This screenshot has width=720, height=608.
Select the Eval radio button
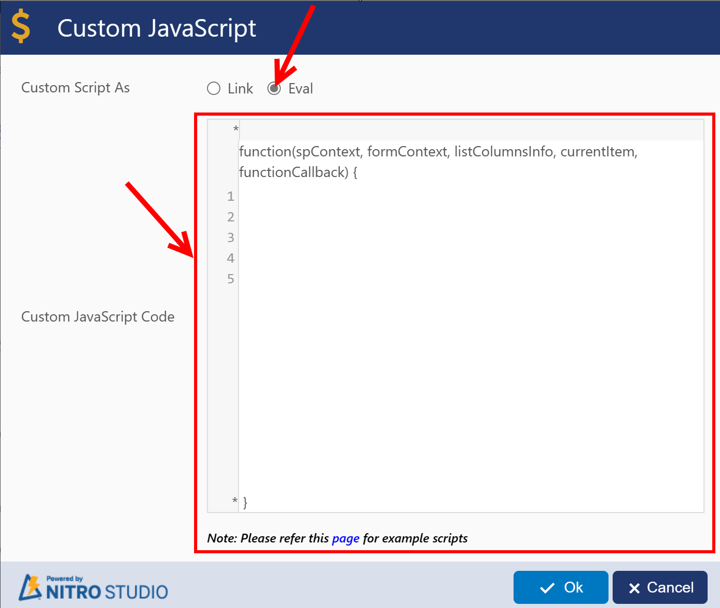pyautogui.click(x=274, y=89)
